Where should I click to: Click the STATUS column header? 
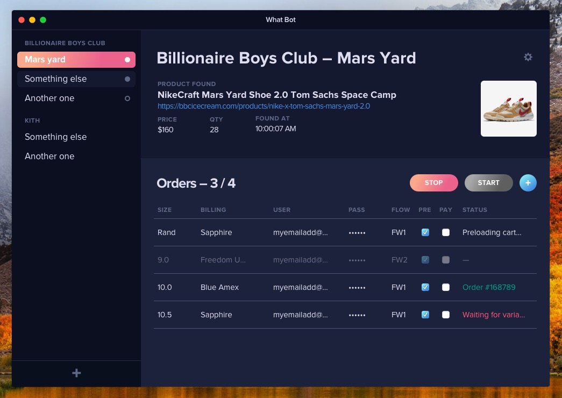(x=474, y=210)
